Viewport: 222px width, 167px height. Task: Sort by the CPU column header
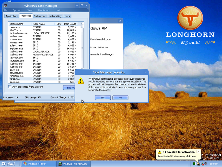coord(59,24)
